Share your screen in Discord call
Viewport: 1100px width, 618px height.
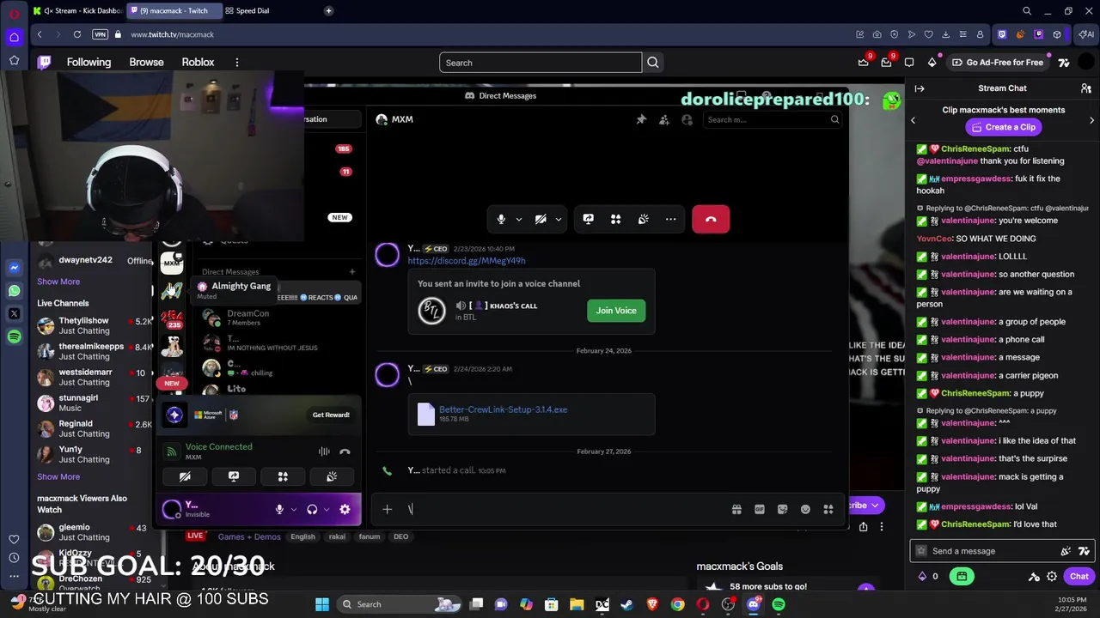pos(588,219)
